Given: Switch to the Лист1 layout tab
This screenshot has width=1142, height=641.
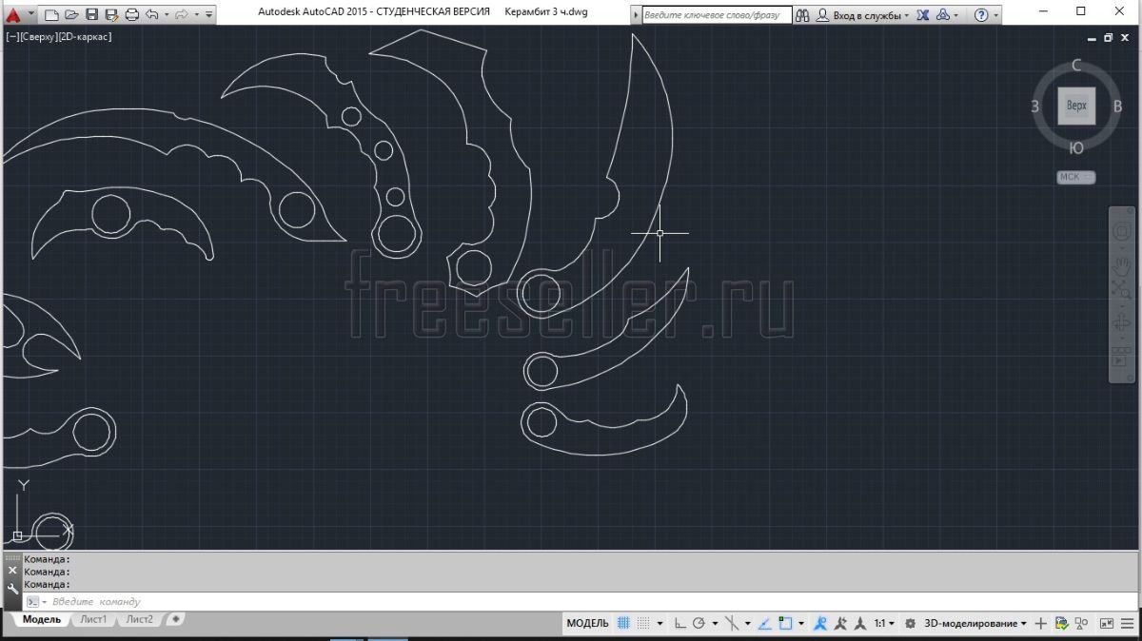Looking at the screenshot, I should (x=93, y=619).
